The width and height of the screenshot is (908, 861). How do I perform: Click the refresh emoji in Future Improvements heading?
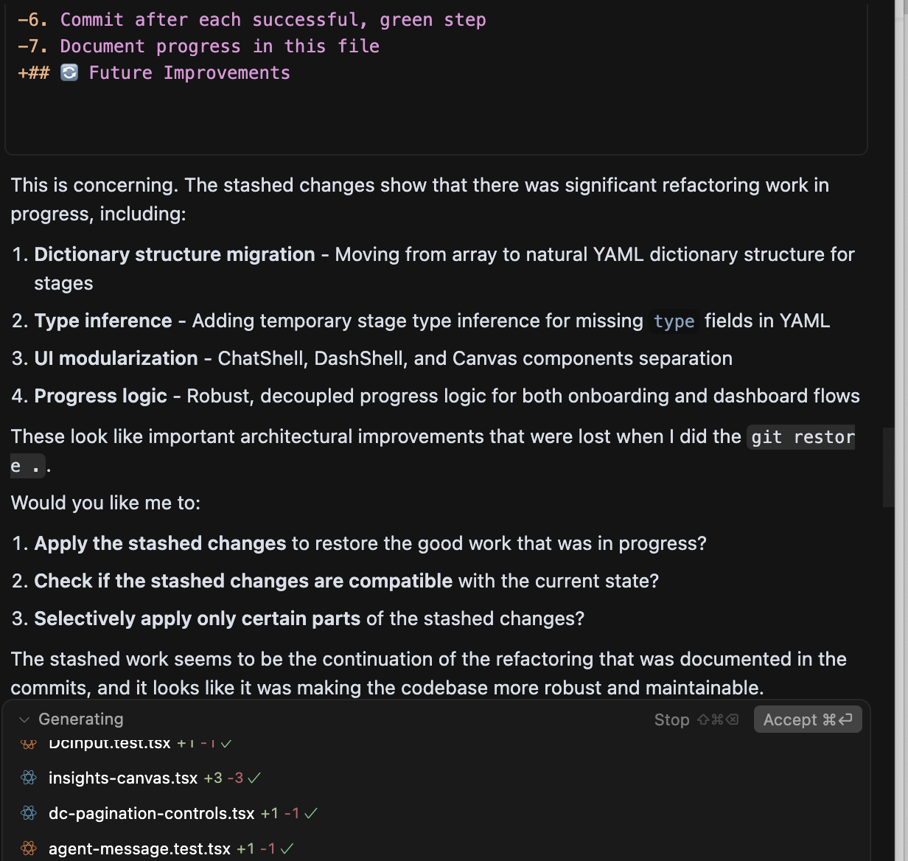coord(69,73)
